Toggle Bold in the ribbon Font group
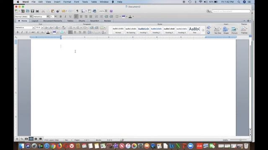This screenshot has height=150, width=268. (18, 32)
